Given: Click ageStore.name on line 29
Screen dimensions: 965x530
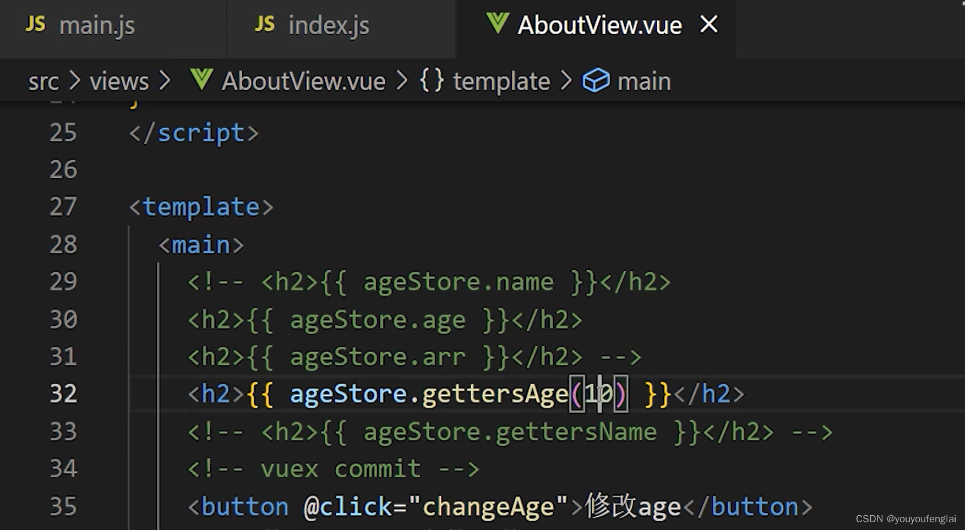Looking at the screenshot, I should (x=459, y=282).
